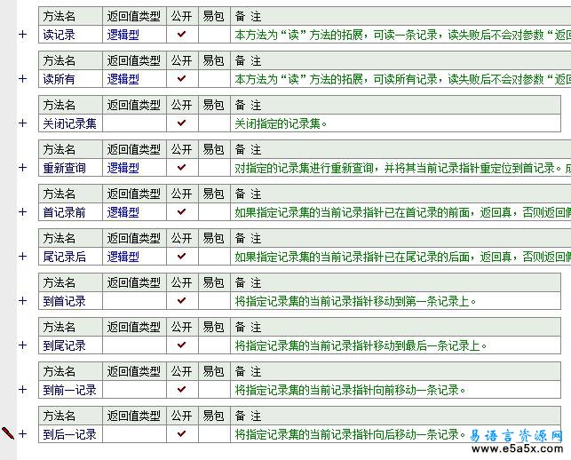Select method name cell 到尾记录
The width and height of the screenshot is (571, 460).
click(70, 345)
